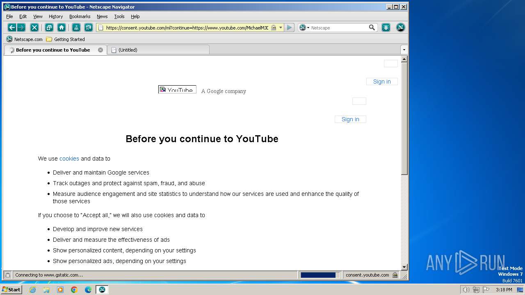Click the Action Center flag tray icon
This screenshot has width=525, height=295.
point(486,290)
